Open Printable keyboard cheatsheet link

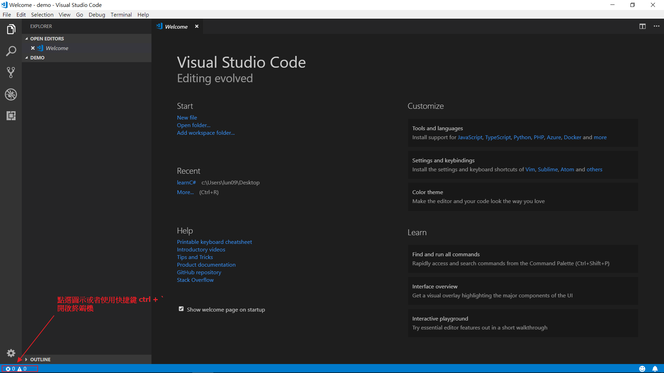click(x=214, y=242)
